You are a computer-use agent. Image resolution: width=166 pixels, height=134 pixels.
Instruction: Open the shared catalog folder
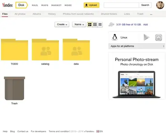pos(45,49)
